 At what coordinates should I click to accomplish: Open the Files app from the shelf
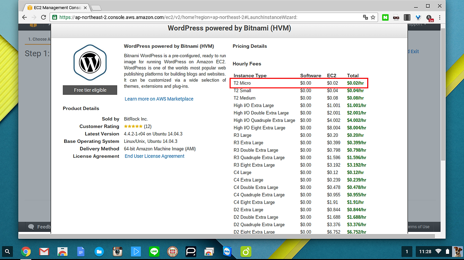99,252
